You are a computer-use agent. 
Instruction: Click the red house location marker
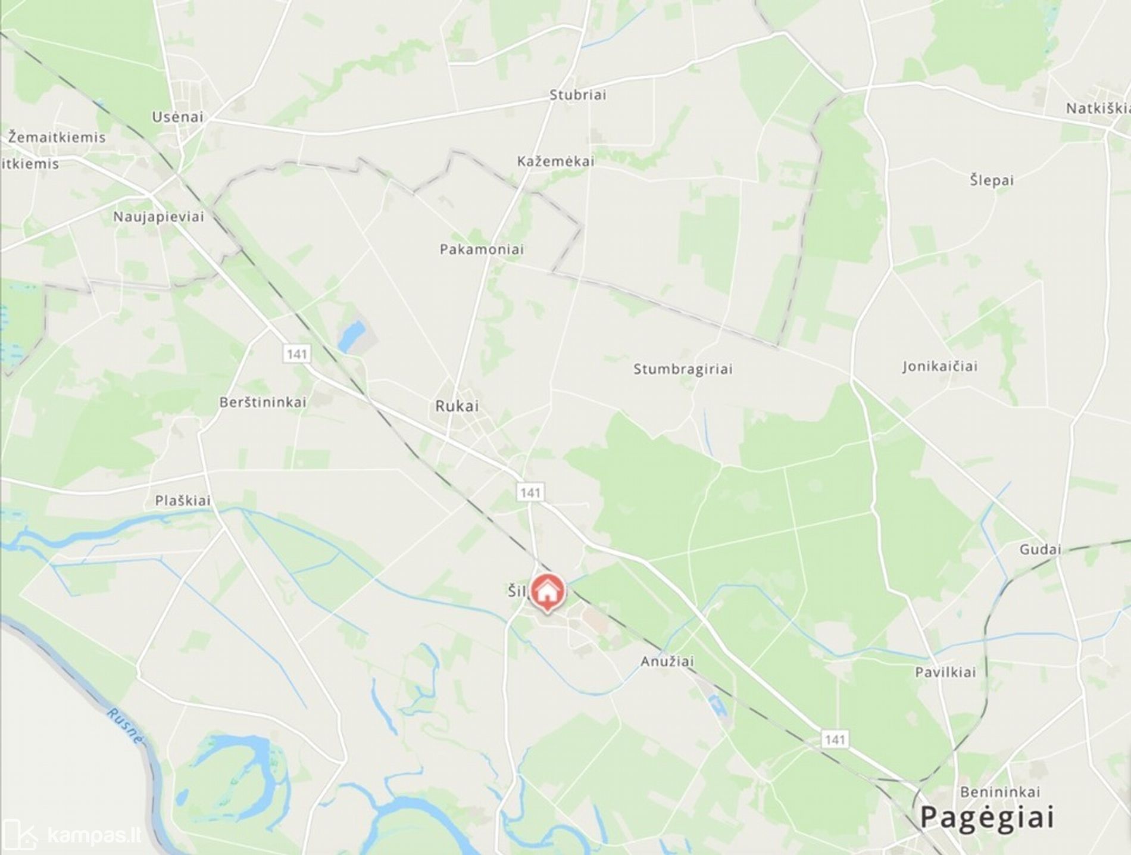click(548, 592)
